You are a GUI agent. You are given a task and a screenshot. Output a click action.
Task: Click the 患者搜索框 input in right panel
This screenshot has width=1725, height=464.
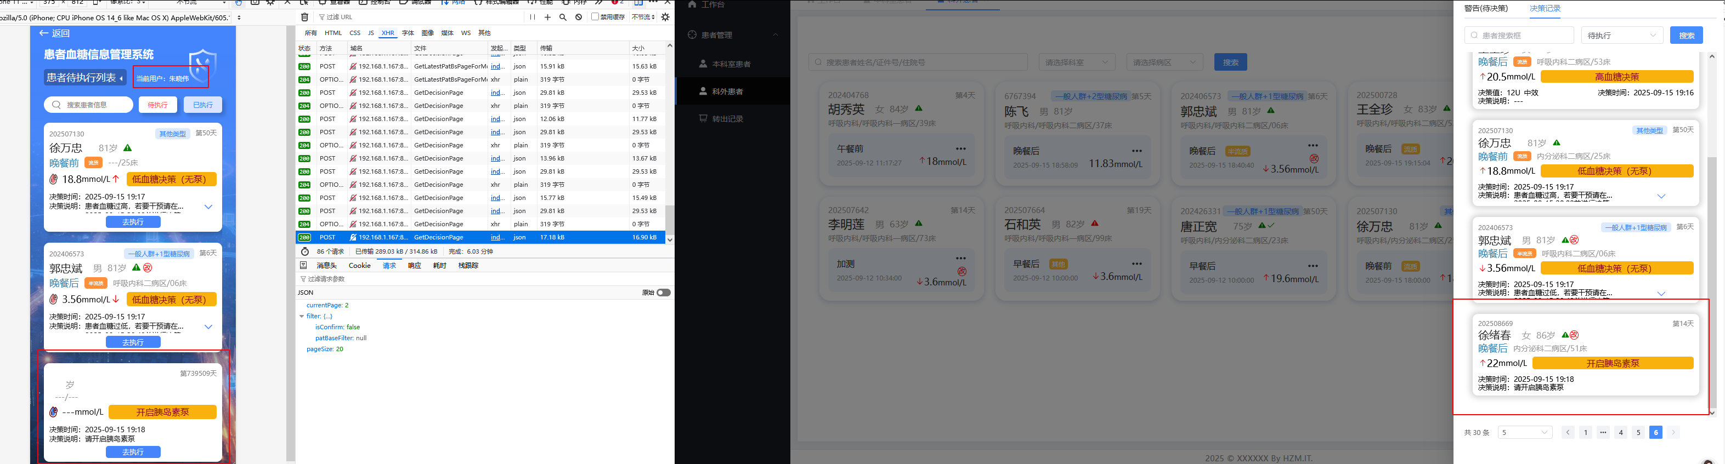[1519, 36]
